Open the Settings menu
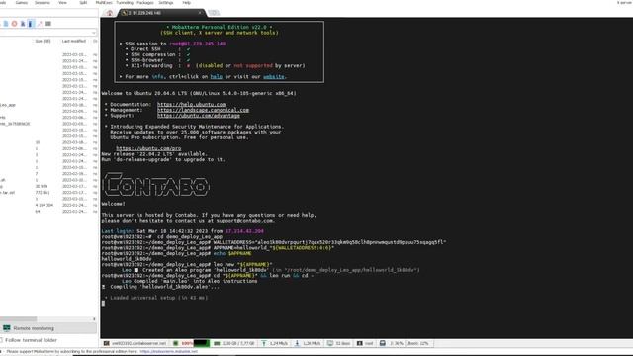 click(x=166, y=2)
